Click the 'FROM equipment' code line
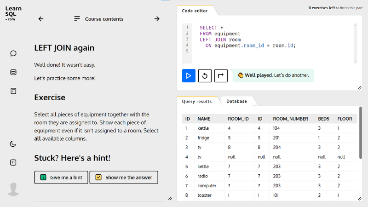 220,34
